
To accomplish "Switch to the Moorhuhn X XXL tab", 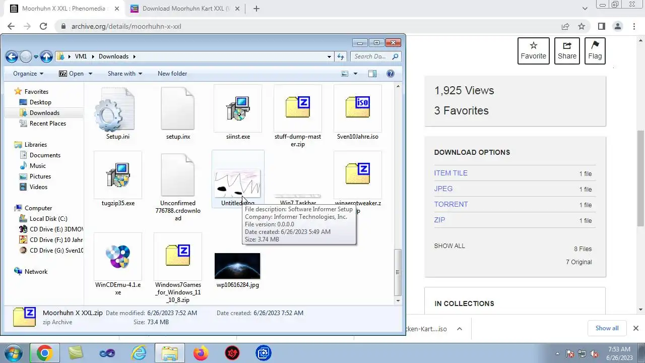I will point(64,9).
